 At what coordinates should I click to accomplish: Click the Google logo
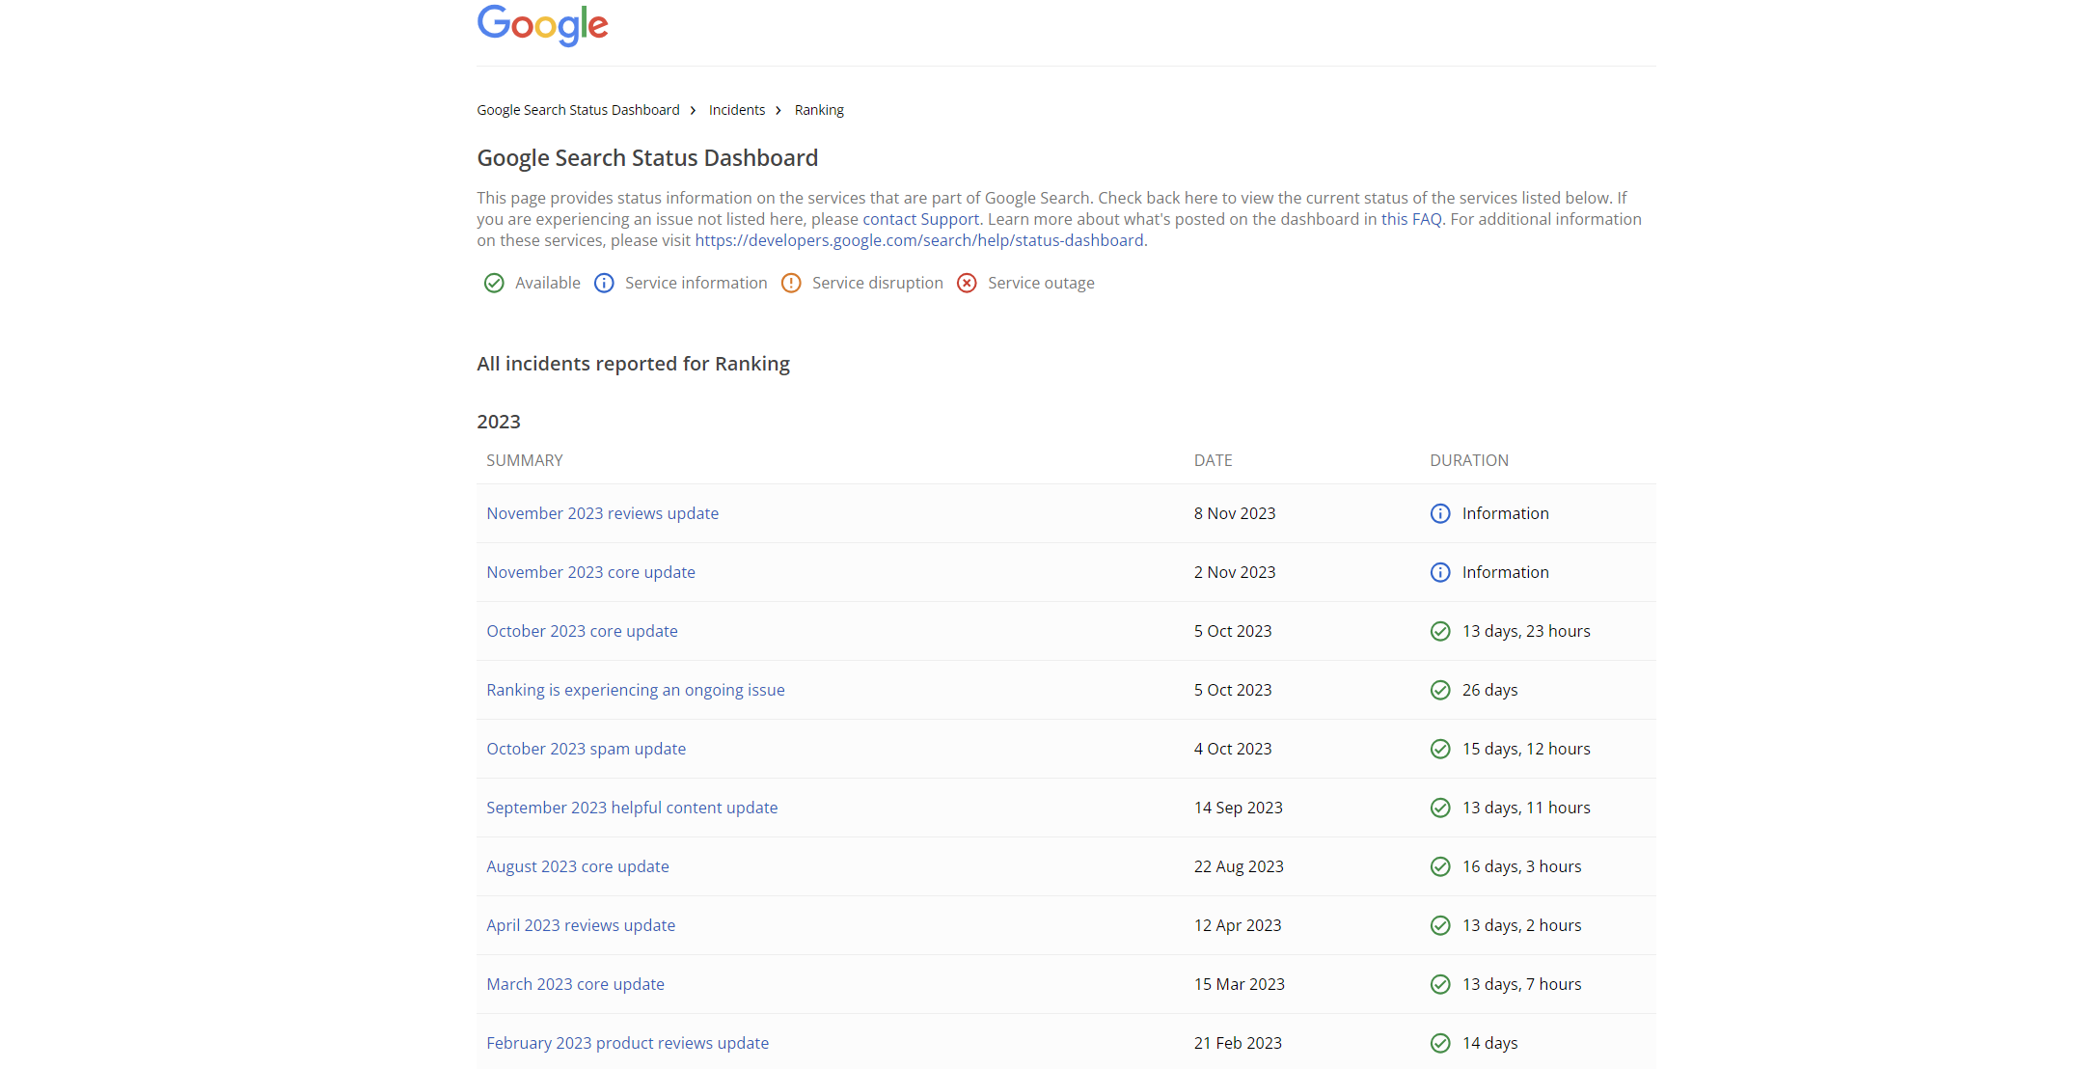click(542, 25)
